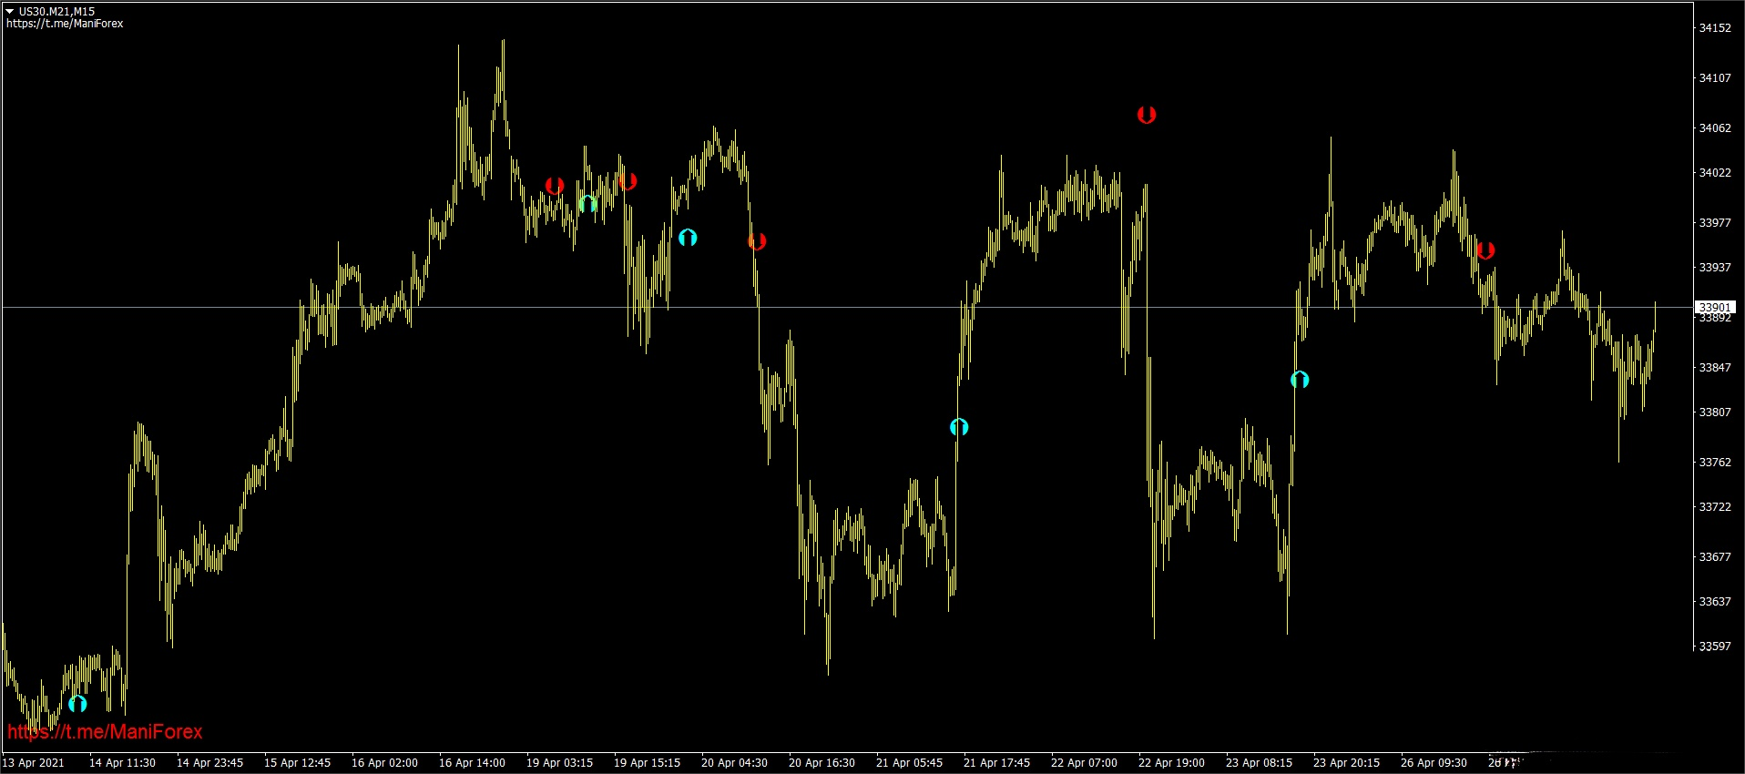Expand the triangle beside US30.M21,M15 title
Screen dimensions: 1745x774
coord(10,11)
